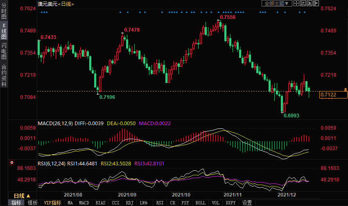348x206 pixels.
Task: Click the 0.6993 low price marker
Action: click(292, 116)
